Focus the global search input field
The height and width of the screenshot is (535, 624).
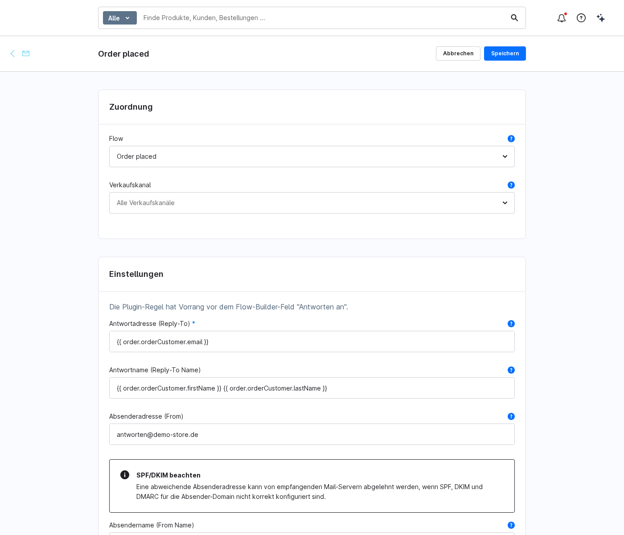pos(323,18)
